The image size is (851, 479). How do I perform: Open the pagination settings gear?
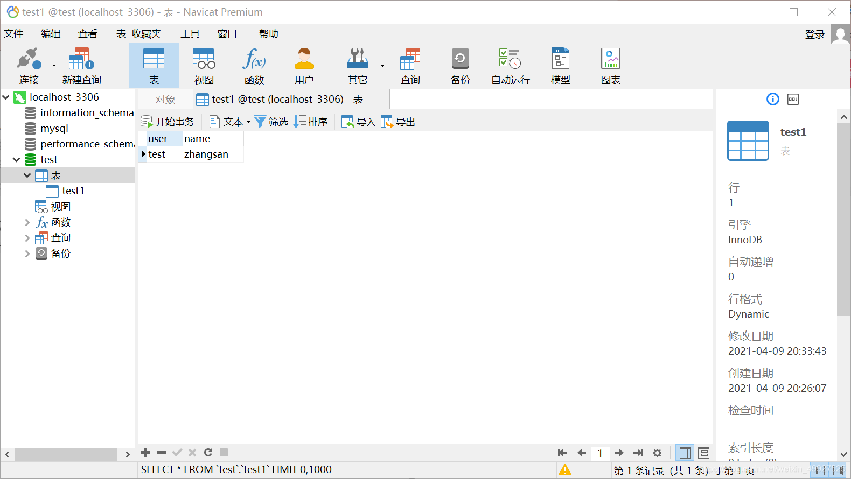pos(657,453)
